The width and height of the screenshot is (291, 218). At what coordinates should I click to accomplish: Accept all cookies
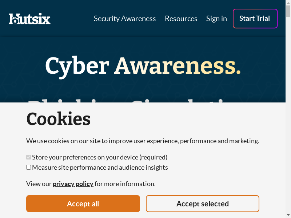click(83, 204)
